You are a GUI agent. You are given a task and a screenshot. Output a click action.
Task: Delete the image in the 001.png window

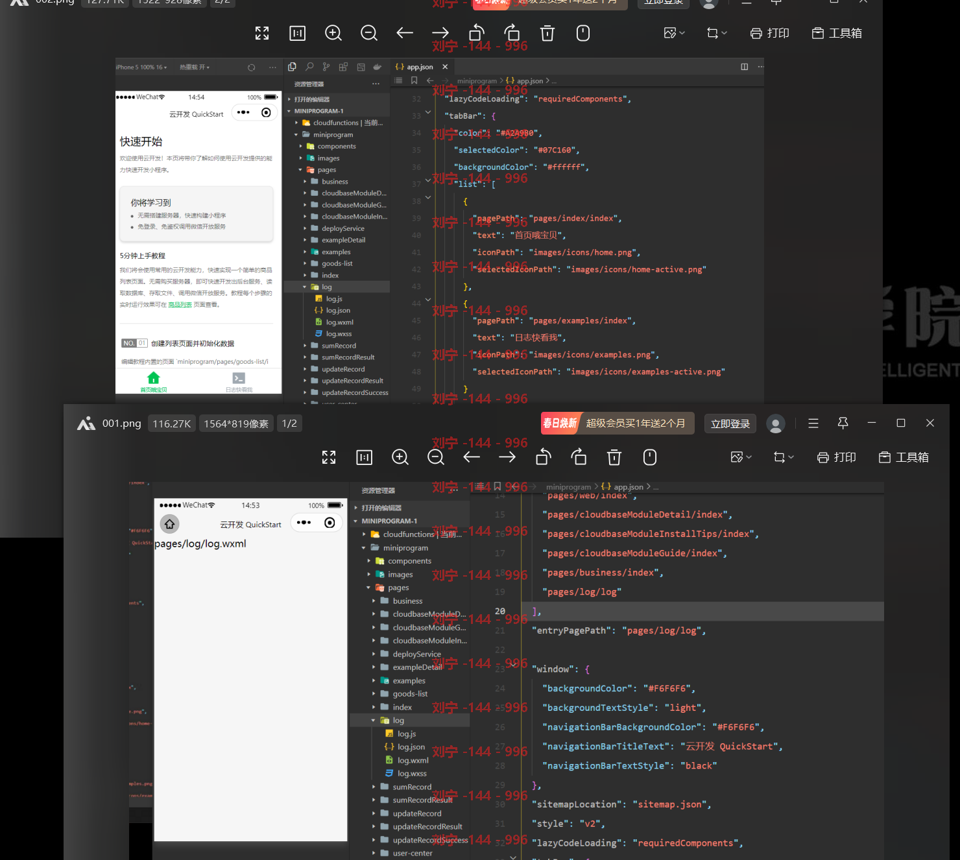614,457
